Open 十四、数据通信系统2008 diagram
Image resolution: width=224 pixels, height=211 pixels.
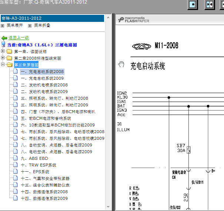click(x=44, y=192)
